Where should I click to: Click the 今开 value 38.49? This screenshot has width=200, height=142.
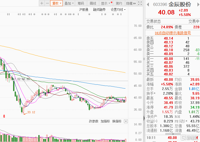[168, 103]
